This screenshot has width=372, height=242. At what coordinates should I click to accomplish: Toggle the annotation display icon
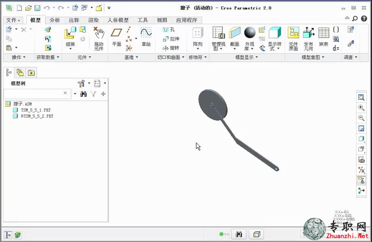(361, 181)
